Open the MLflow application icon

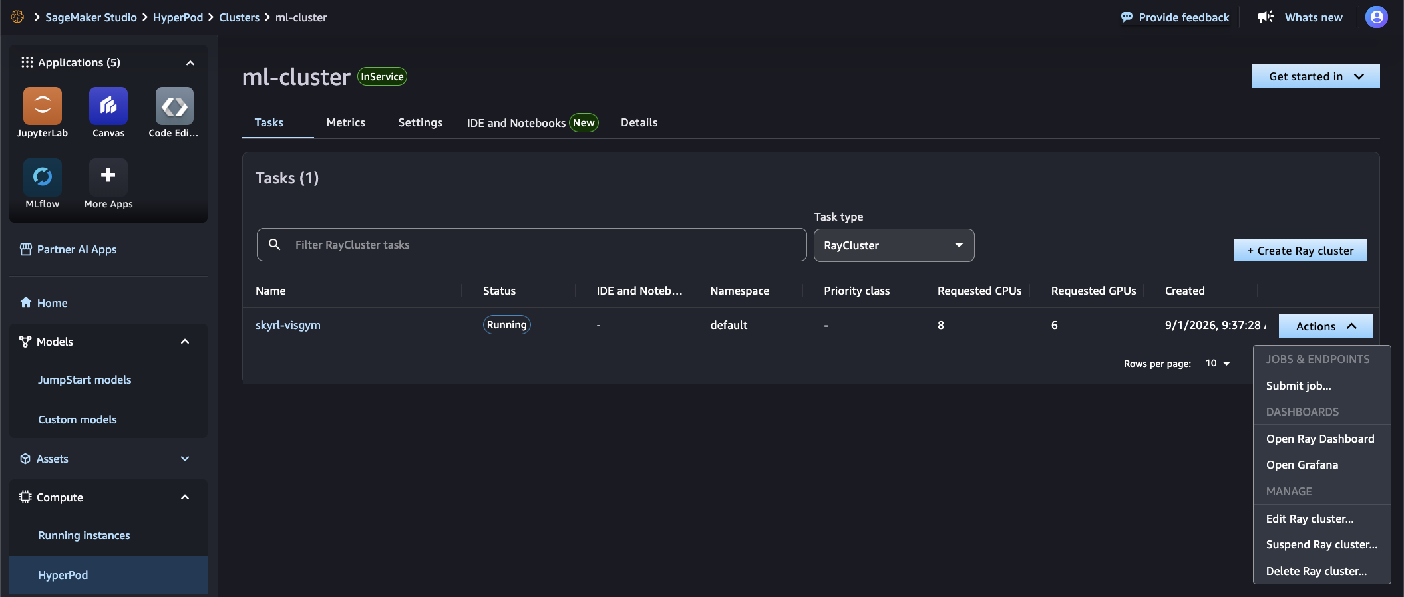pyautogui.click(x=43, y=177)
